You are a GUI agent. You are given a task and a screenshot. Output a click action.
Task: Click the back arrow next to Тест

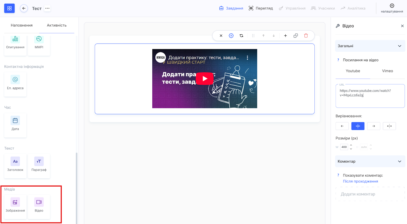pyautogui.click(x=24, y=8)
